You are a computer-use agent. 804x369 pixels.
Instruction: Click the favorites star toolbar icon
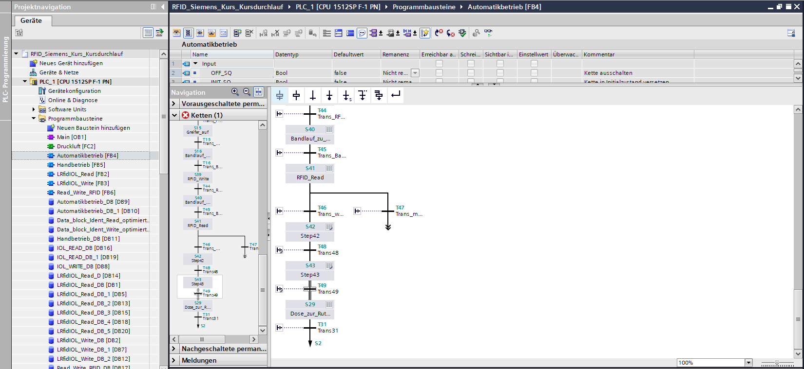(425, 33)
